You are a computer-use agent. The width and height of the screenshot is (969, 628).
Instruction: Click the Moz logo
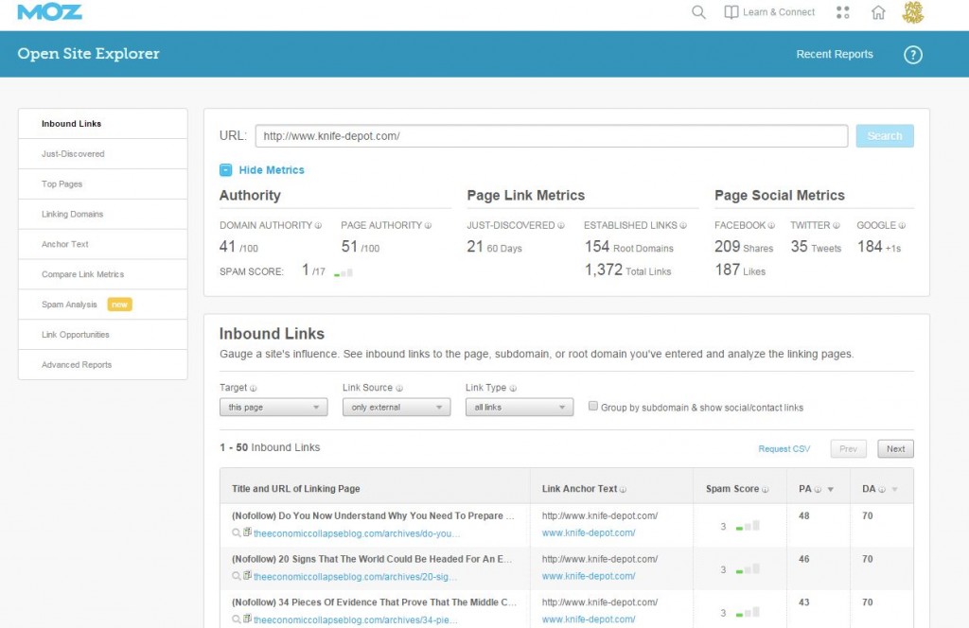[49, 12]
